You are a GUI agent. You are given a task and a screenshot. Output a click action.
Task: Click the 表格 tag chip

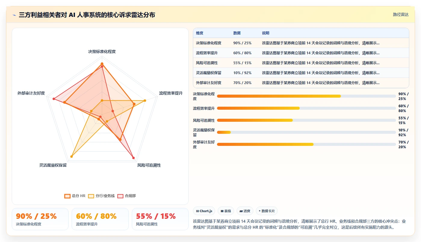[226, 211]
